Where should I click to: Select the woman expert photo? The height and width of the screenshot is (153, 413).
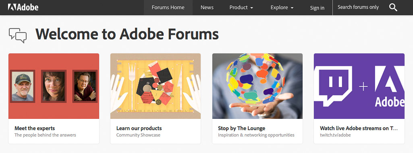click(x=54, y=86)
